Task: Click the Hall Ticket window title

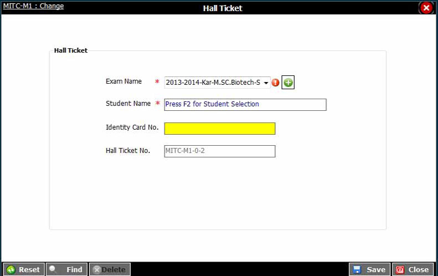Action: point(223,8)
